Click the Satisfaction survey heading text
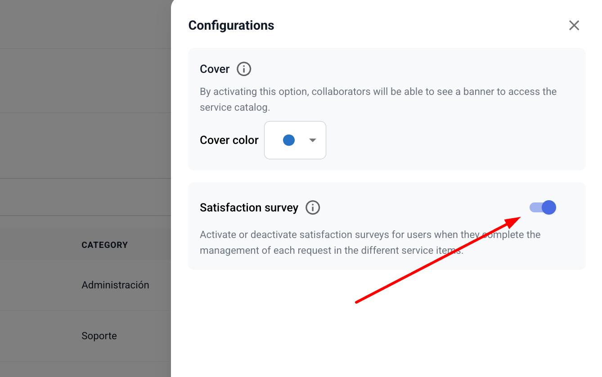602x377 pixels. pyautogui.click(x=249, y=208)
